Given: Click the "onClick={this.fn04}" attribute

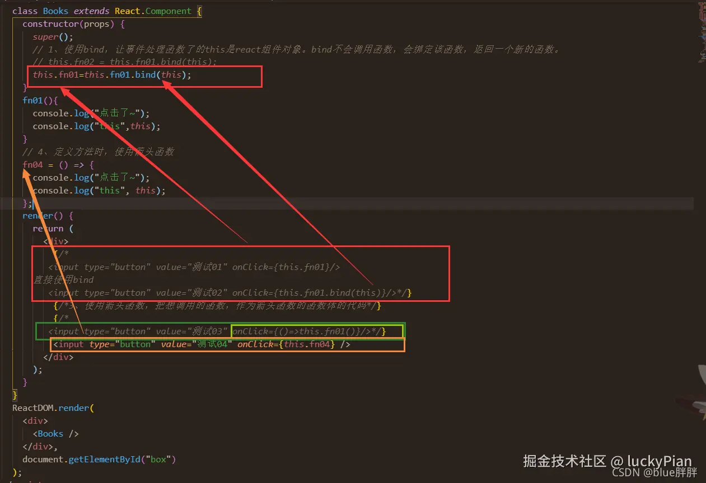Looking at the screenshot, I should point(286,344).
